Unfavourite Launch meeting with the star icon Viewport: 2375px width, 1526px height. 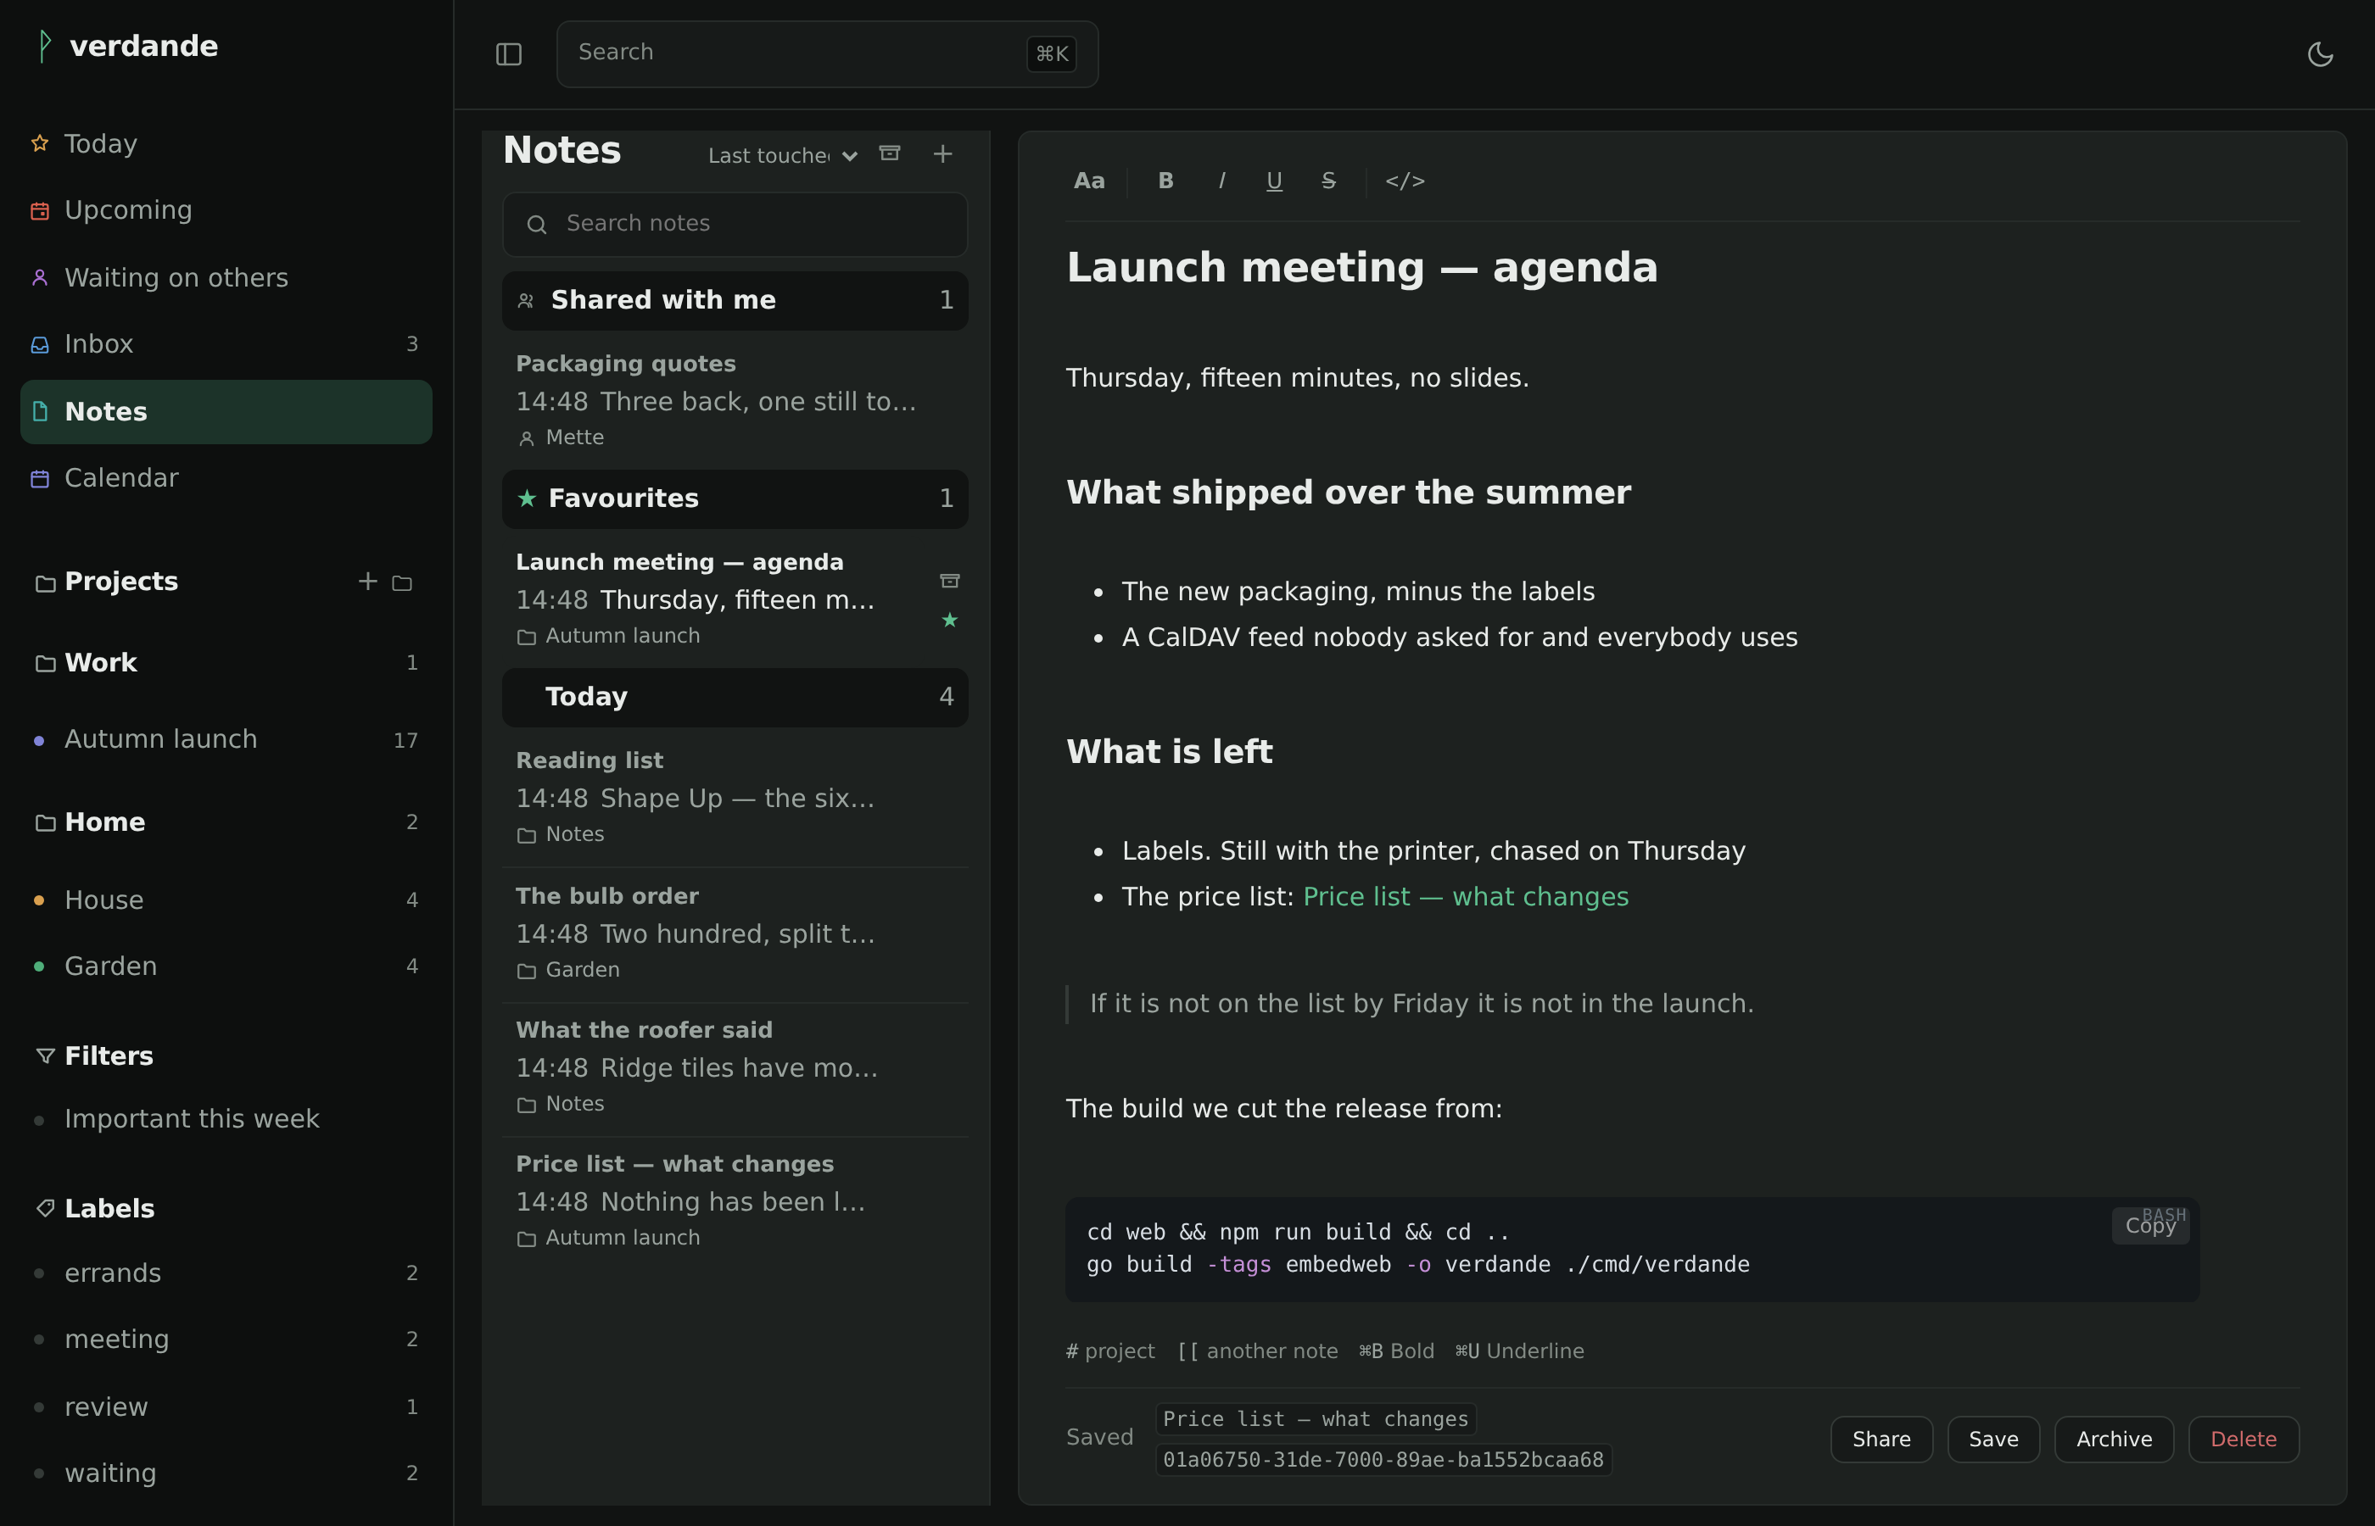(x=950, y=621)
